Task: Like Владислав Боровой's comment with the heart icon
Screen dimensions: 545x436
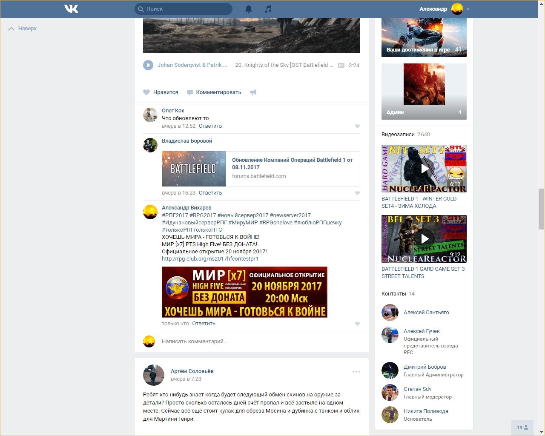Action: pyautogui.click(x=357, y=193)
